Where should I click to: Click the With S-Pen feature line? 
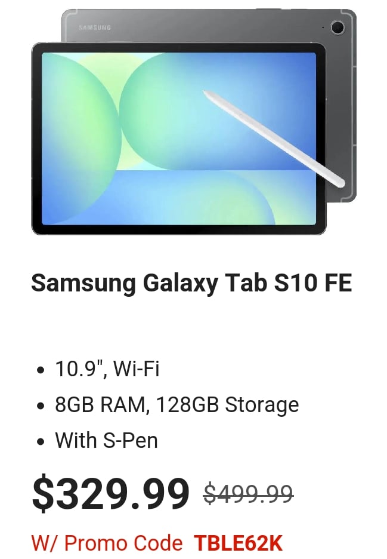[x=106, y=440]
